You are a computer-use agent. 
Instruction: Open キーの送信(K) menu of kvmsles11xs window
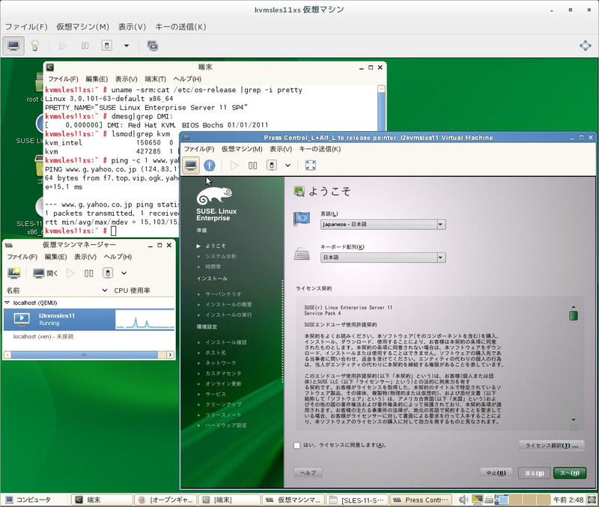click(x=180, y=27)
